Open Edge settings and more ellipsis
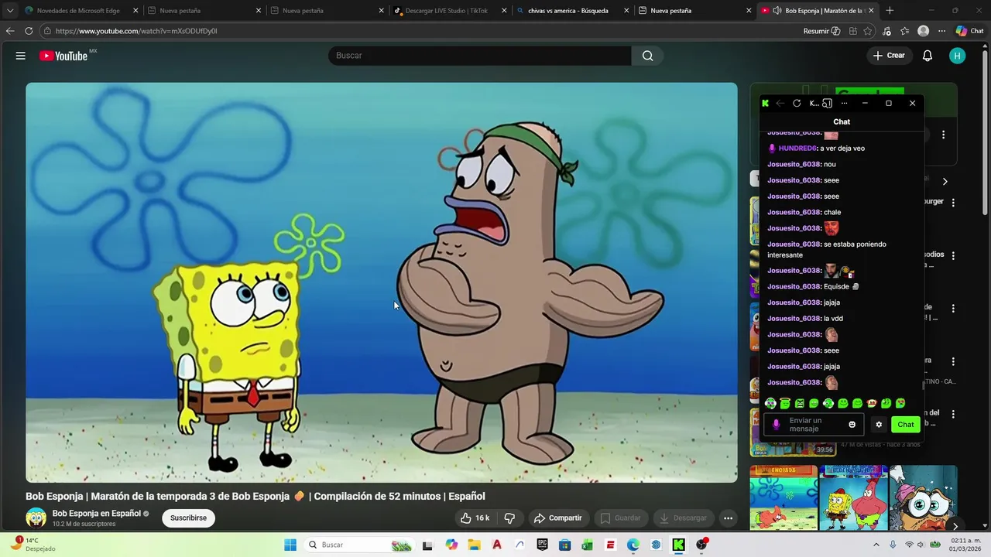The height and width of the screenshot is (557, 991). click(x=941, y=31)
